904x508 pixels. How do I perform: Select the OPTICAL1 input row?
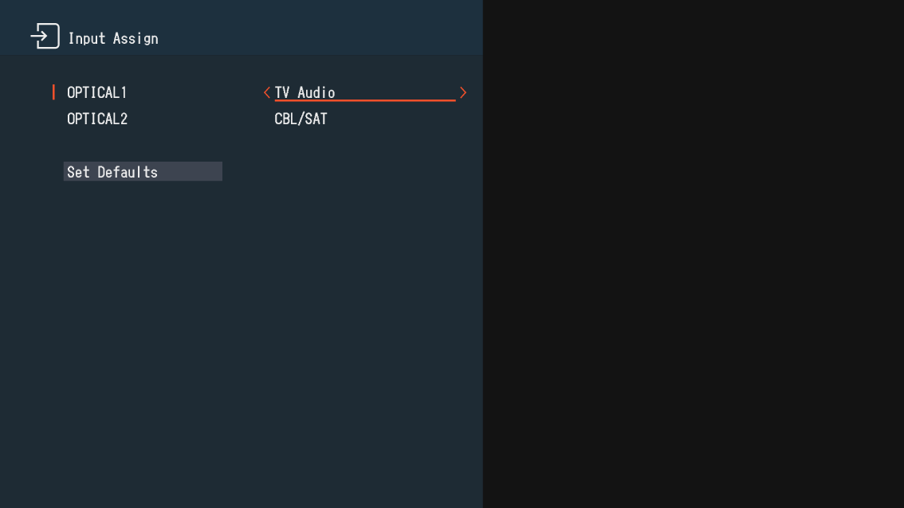96,92
